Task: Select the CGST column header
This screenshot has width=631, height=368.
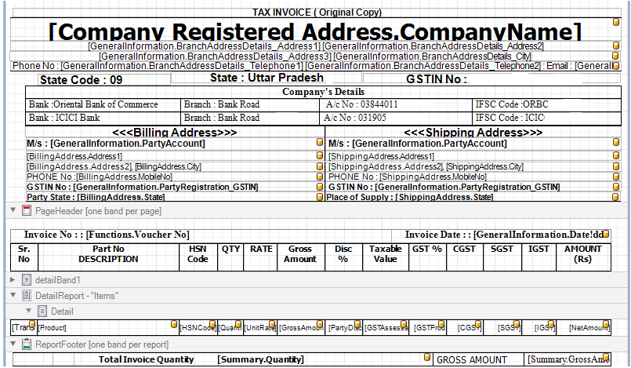Action: click(464, 256)
